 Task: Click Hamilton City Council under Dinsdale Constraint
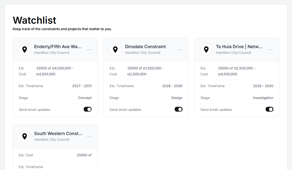[x=142, y=53]
